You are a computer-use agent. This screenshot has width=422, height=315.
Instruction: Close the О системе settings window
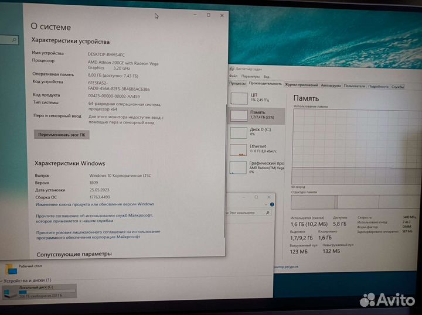222,16
